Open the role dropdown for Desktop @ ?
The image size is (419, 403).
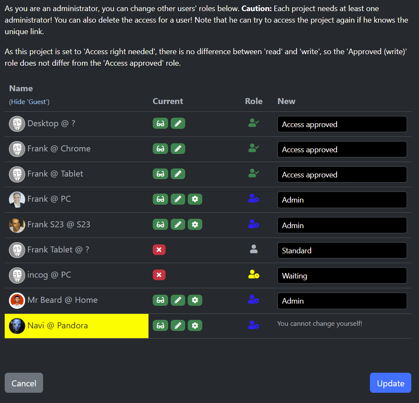pos(342,125)
